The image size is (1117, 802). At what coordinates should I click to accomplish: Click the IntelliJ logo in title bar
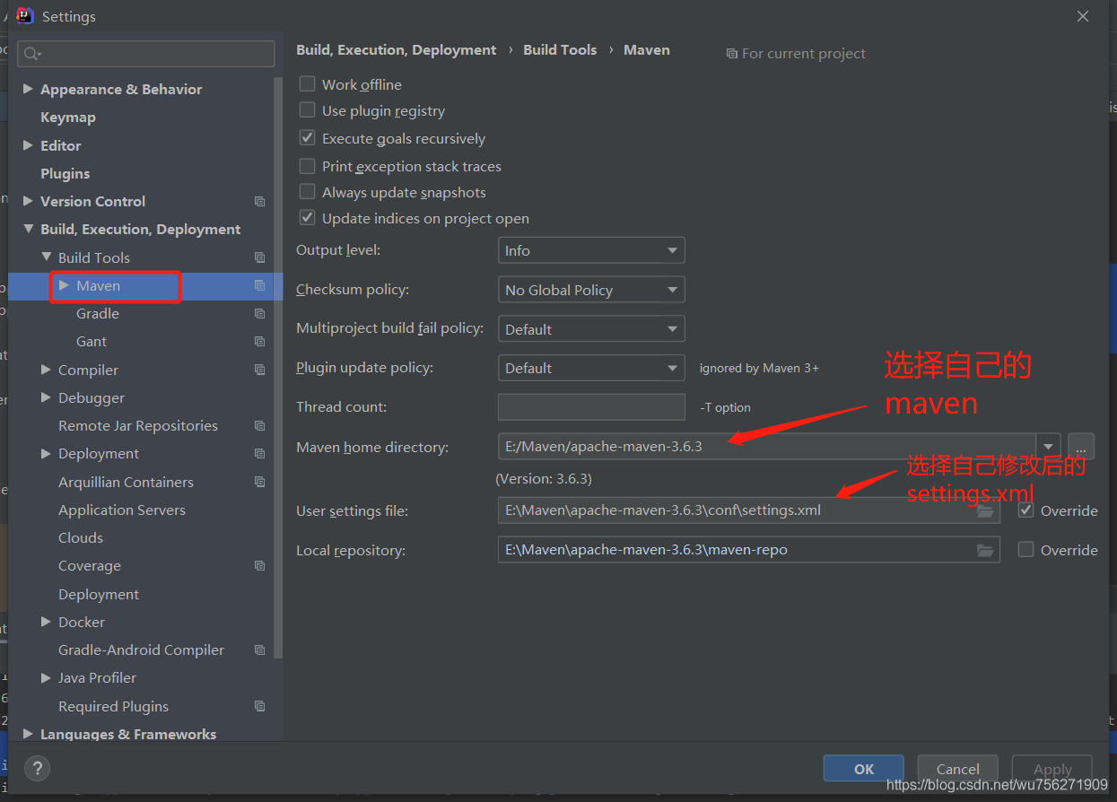pyautogui.click(x=25, y=16)
